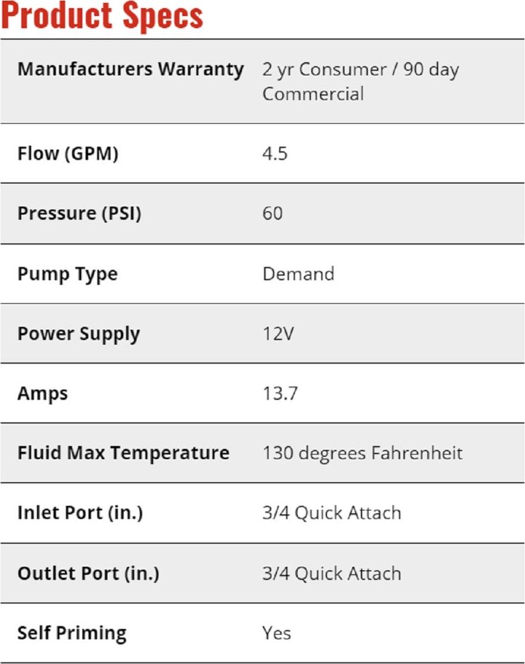Select the Power Supply label
The width and height of the screenshot is (525, 664).
79,334
